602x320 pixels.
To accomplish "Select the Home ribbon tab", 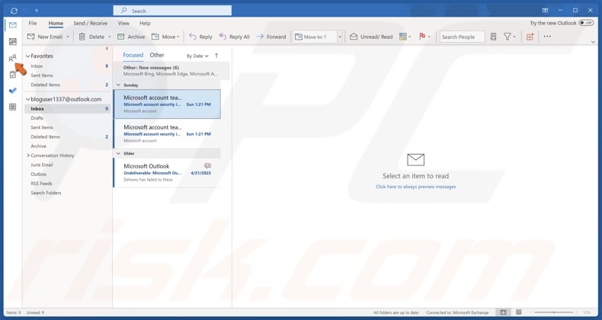I will tap(56, 24).
